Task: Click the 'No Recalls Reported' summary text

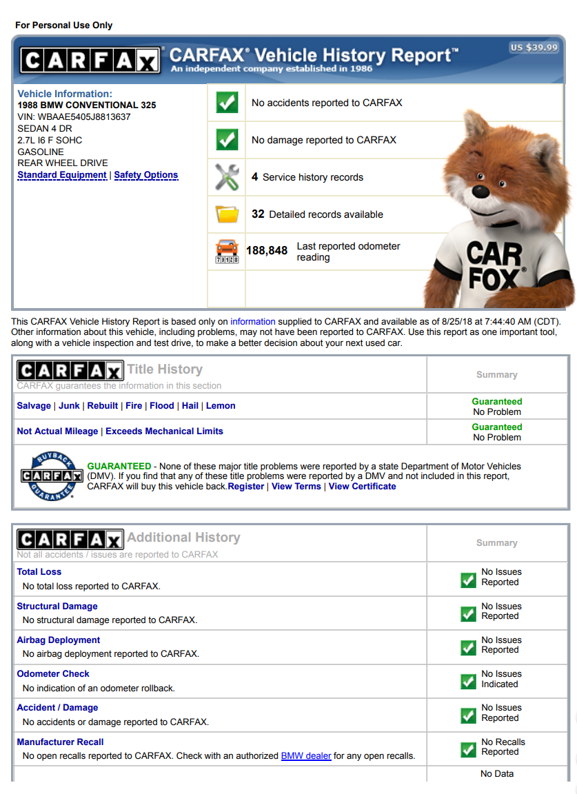Action: (503, 747)
